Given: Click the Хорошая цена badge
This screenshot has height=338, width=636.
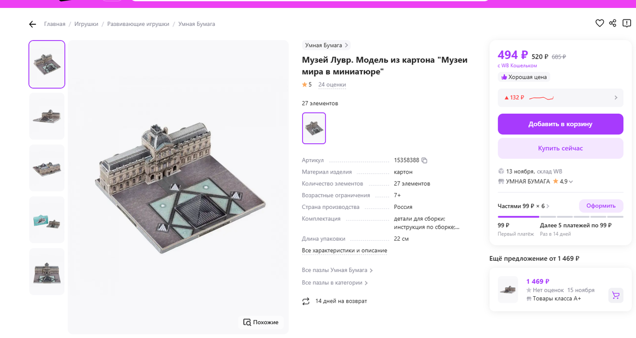Looking at the screenshot, I should pyautogui.click(x=524, y=77).
